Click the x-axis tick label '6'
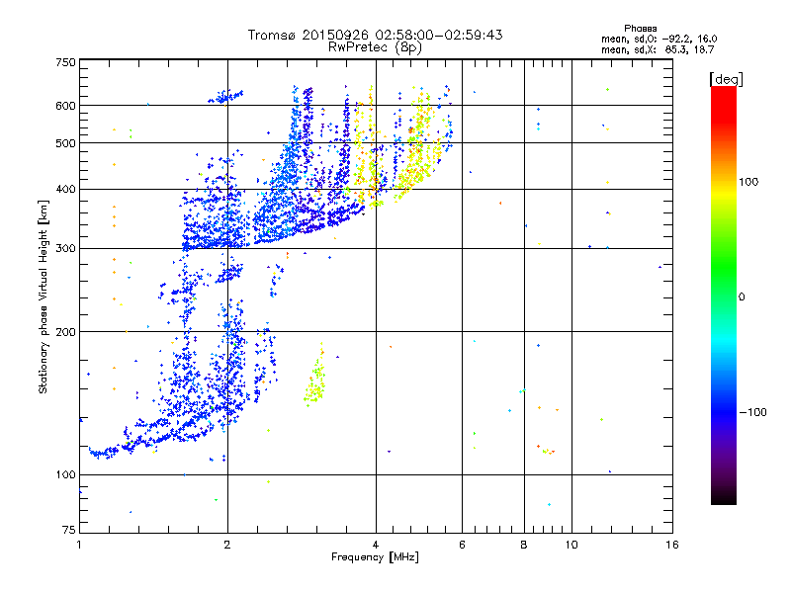791x593 pixels. (462, 545)
